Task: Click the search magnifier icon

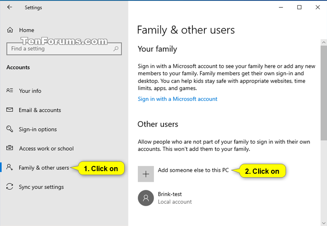Action: 116,49
